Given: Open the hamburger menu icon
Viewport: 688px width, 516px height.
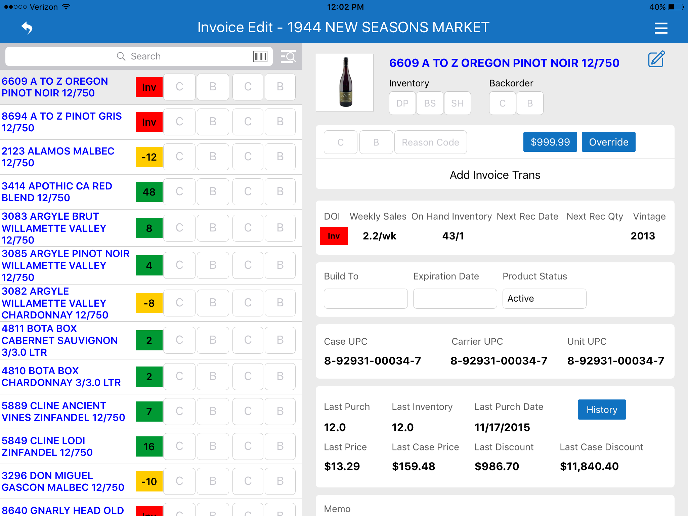Looking at the screenshot, I should click(660, 28).
